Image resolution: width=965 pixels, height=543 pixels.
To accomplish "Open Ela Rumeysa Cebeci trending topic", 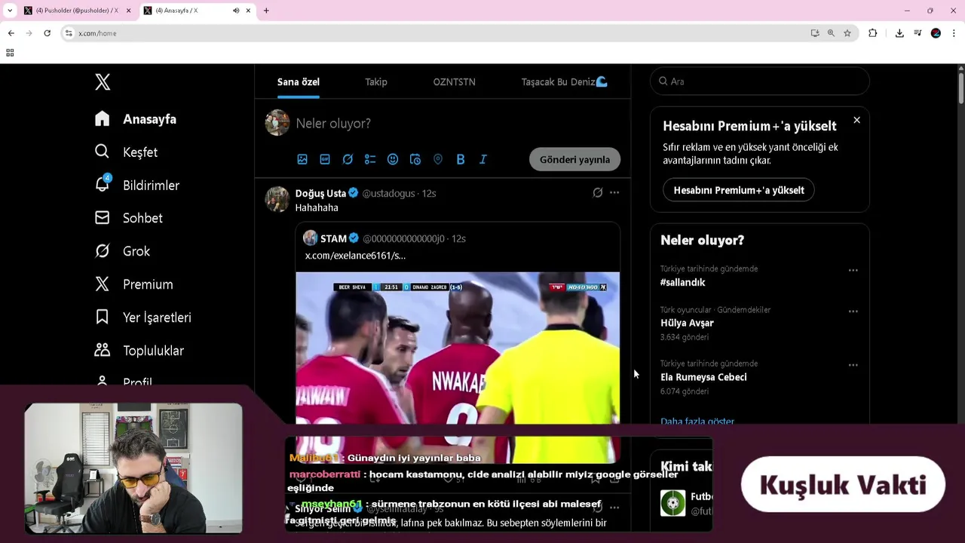I will 703,377.
